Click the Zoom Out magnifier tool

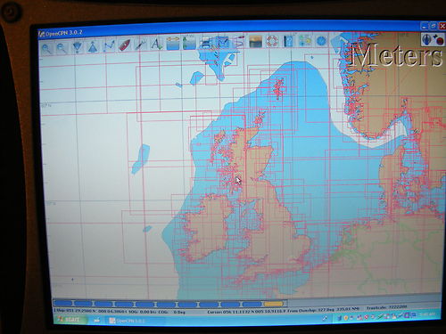click(x=62, y=48)
